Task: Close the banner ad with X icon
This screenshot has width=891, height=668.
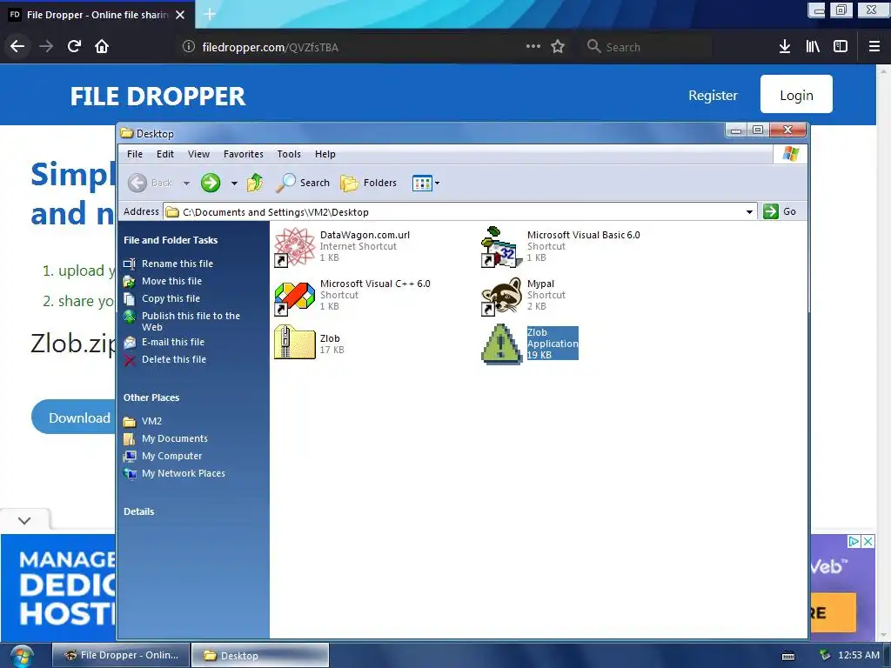Action: pyautogui.click(x=868, y=541)
